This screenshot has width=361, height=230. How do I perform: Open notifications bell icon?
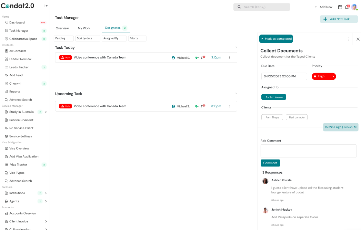(347, 7)
